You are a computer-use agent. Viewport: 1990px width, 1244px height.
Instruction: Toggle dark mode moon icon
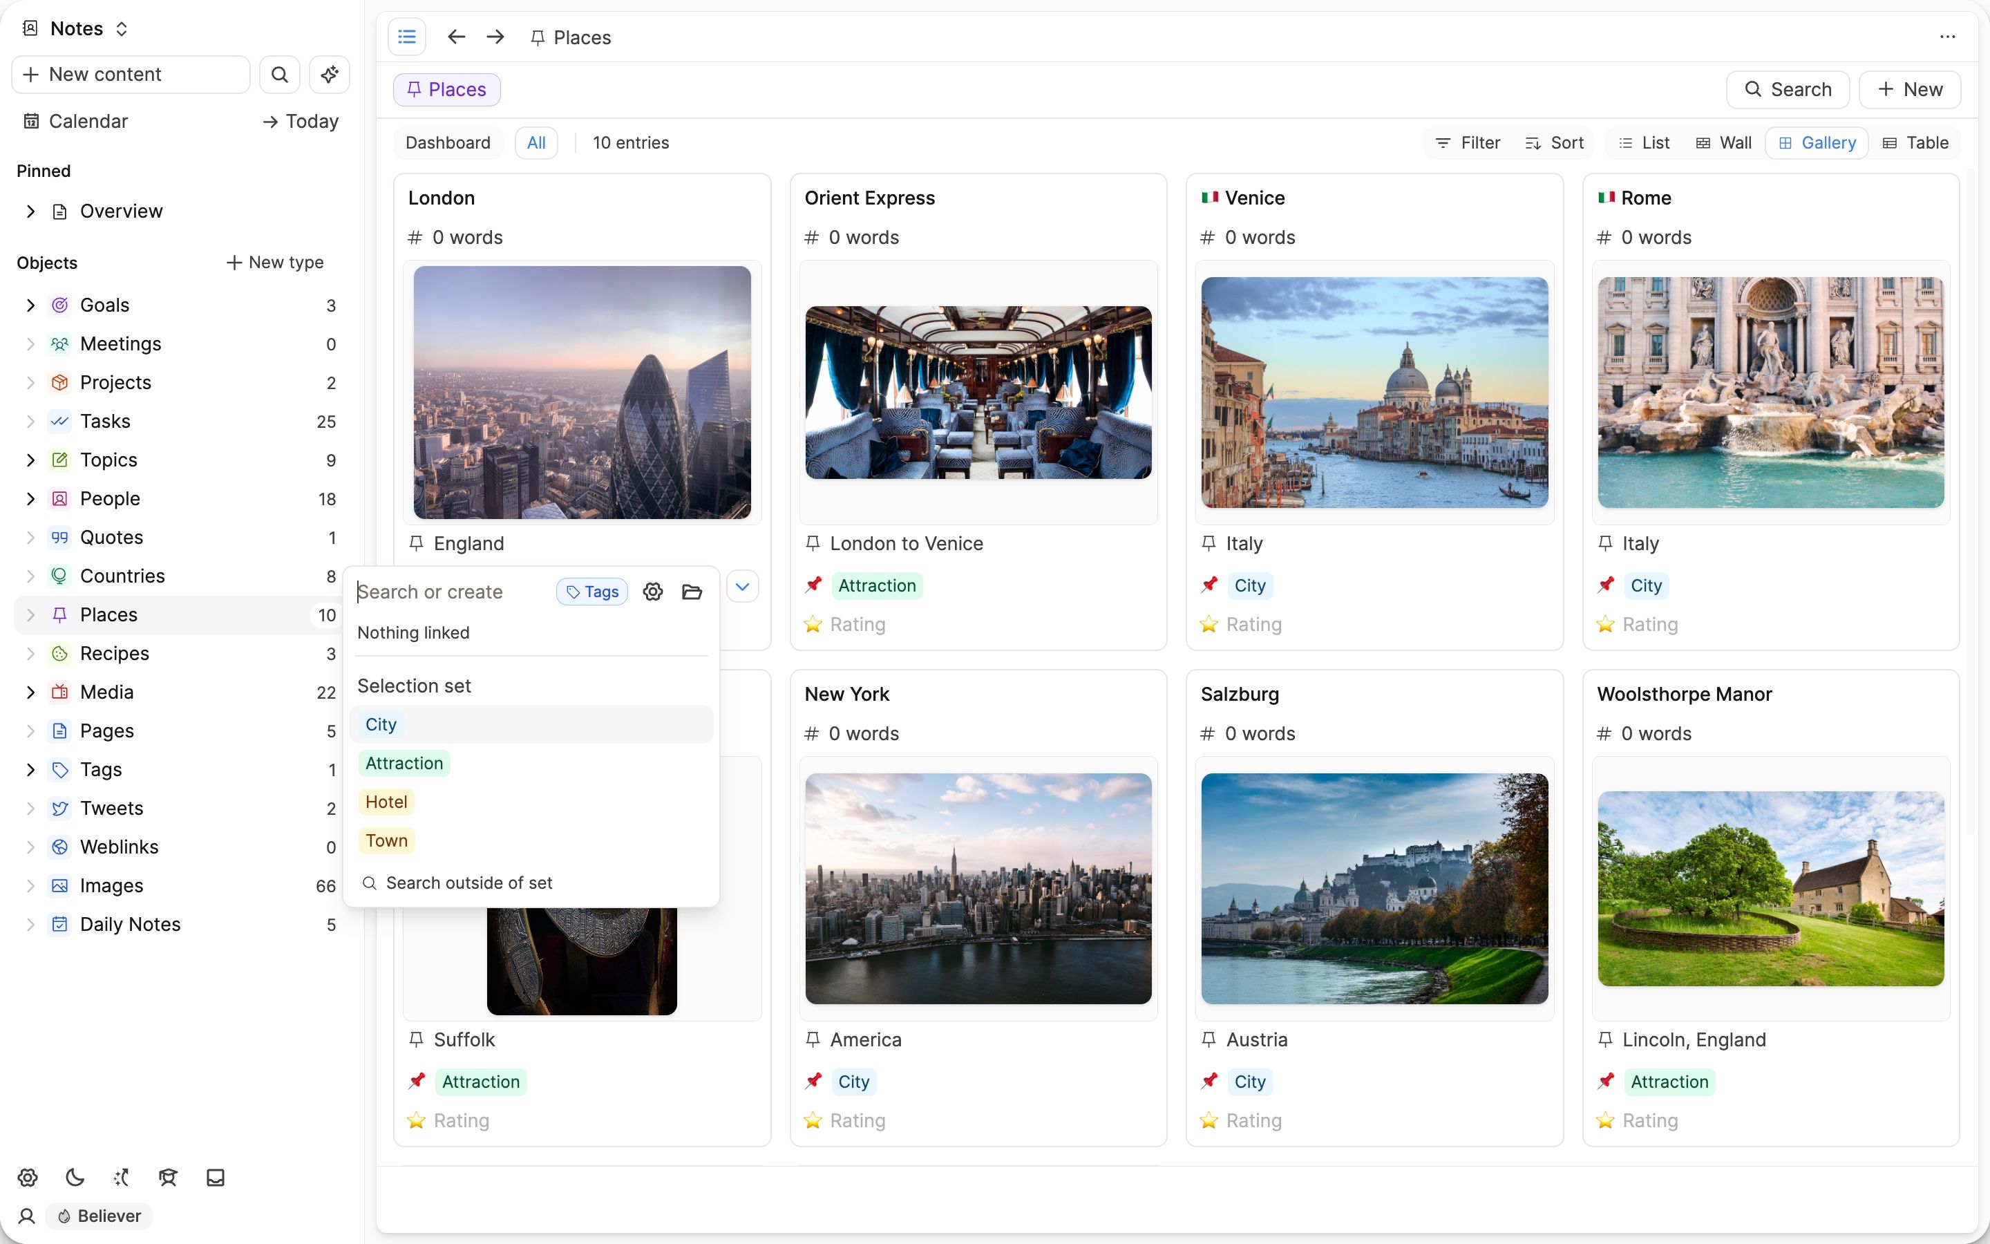pyautogui.click(x=75, y=1178)
